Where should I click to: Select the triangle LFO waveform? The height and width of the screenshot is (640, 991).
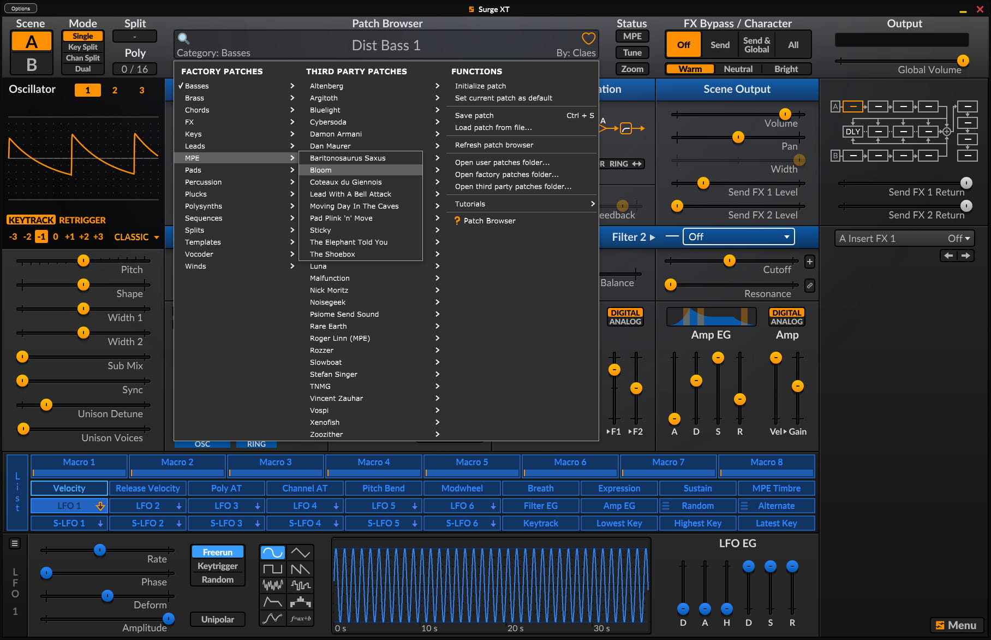tap(300, 553)
